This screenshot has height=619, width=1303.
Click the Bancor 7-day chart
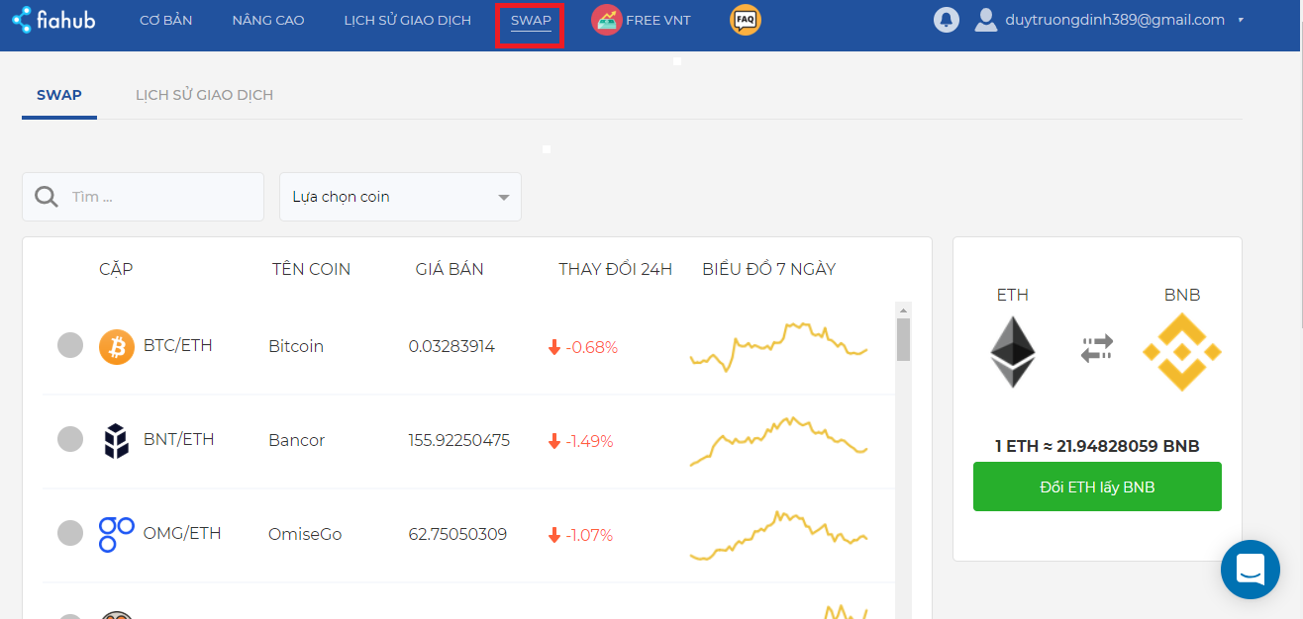[778, 440]
